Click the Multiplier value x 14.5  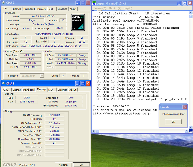pyautogui.click(x=30, y=59)
